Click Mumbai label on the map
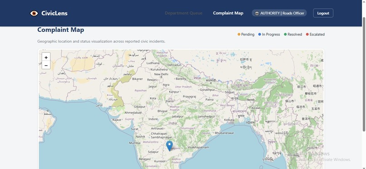366x169 pixels. (135, 143)
